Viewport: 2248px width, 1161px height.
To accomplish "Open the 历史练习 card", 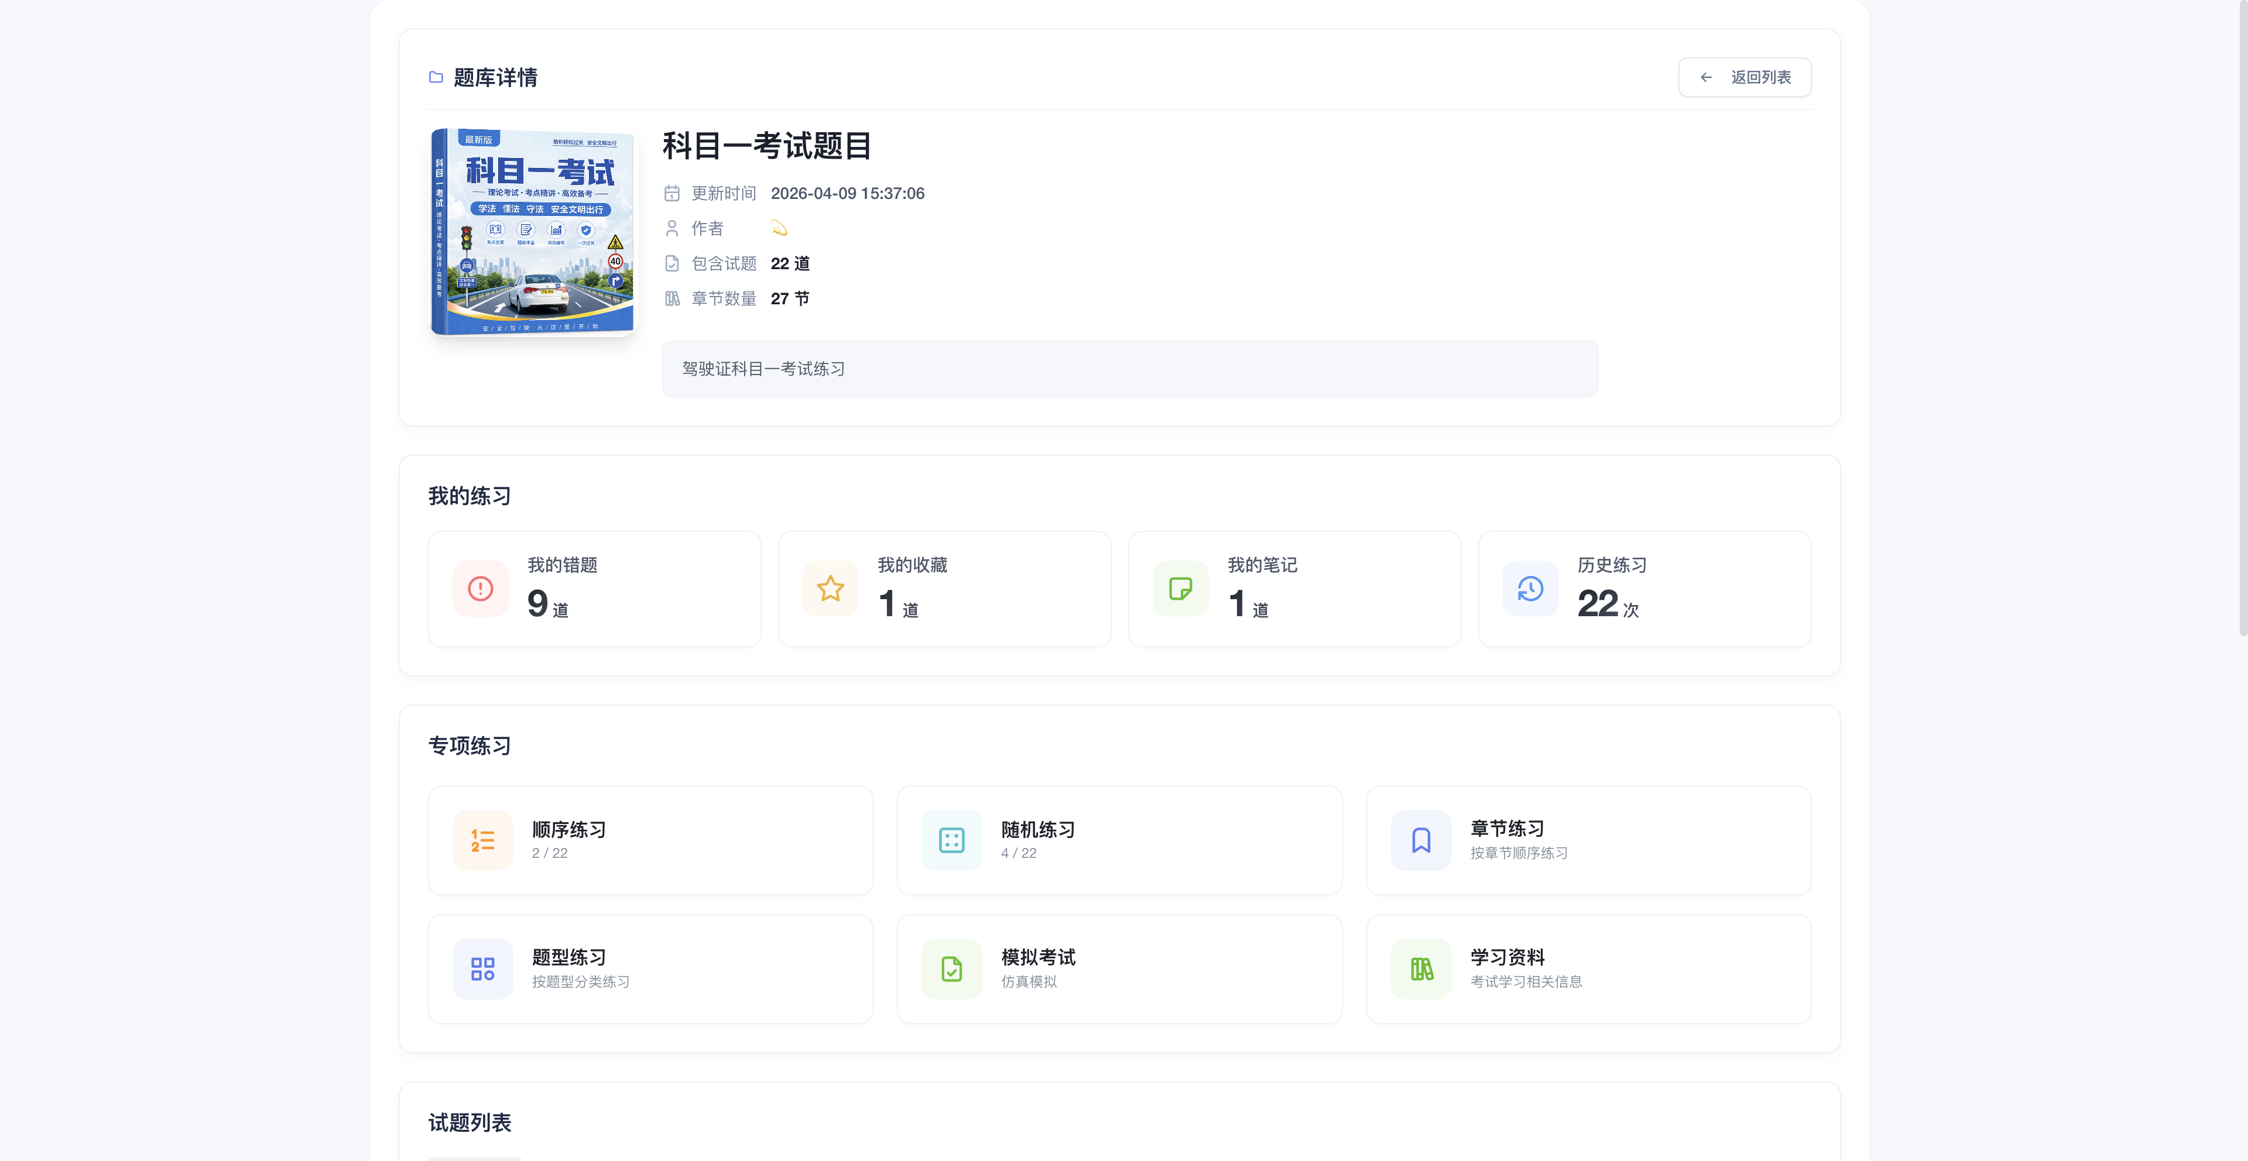I will click(x=1644, y=589).
